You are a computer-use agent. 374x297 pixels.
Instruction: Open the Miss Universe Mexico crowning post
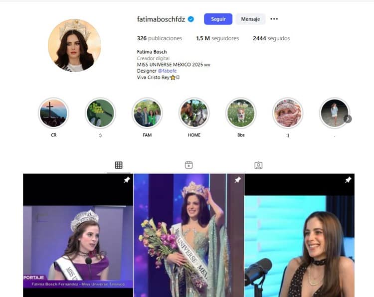188,235
